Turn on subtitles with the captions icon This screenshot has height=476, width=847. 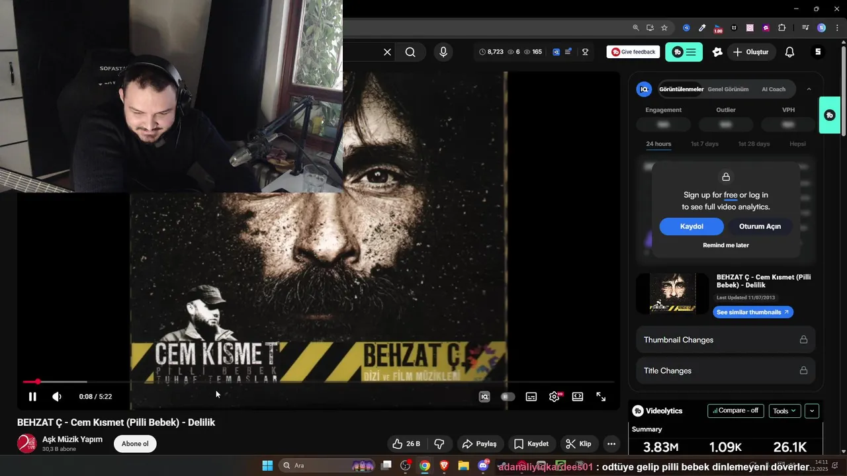(x=531, y=397)
